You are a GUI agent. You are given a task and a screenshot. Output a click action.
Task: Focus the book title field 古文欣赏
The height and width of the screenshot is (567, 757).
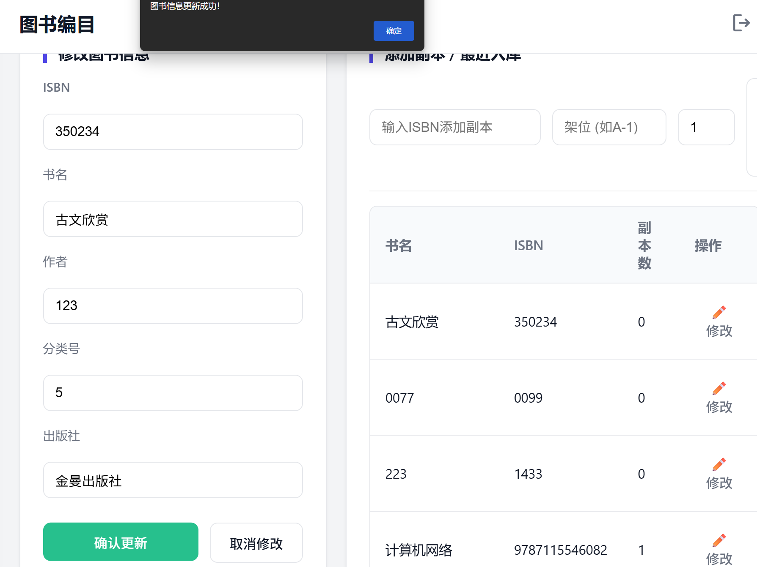point(173,219)
